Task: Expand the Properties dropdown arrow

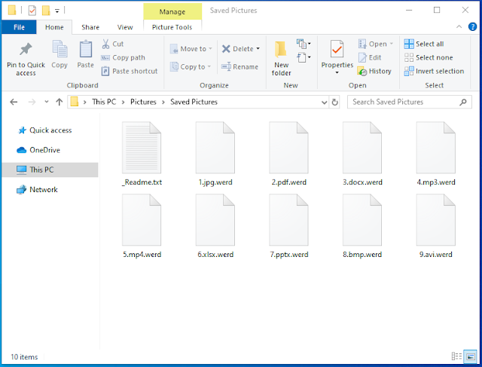Action: point(337,72)
